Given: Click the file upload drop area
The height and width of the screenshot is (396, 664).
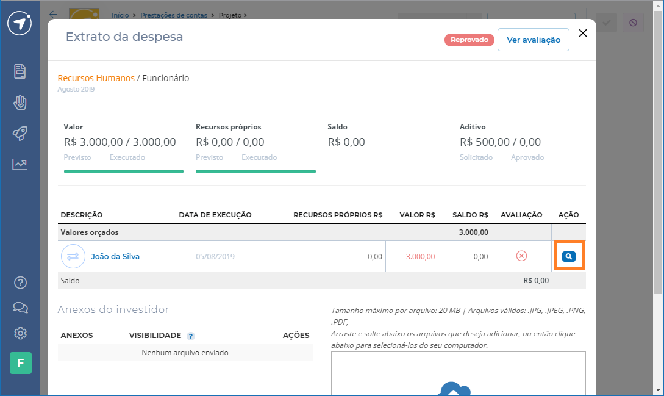Looking at the screenshot, I should pyautogui.click(x=458, y=373).
